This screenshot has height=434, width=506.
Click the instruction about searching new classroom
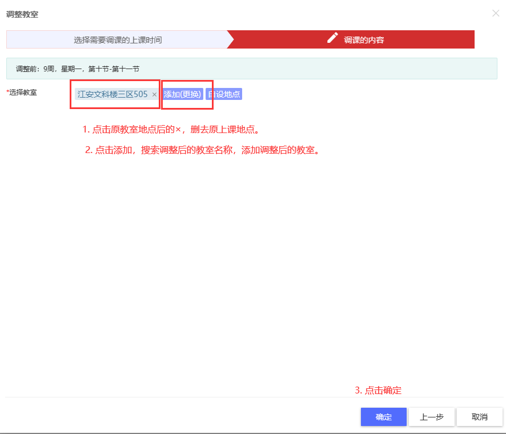click(201, 150)
